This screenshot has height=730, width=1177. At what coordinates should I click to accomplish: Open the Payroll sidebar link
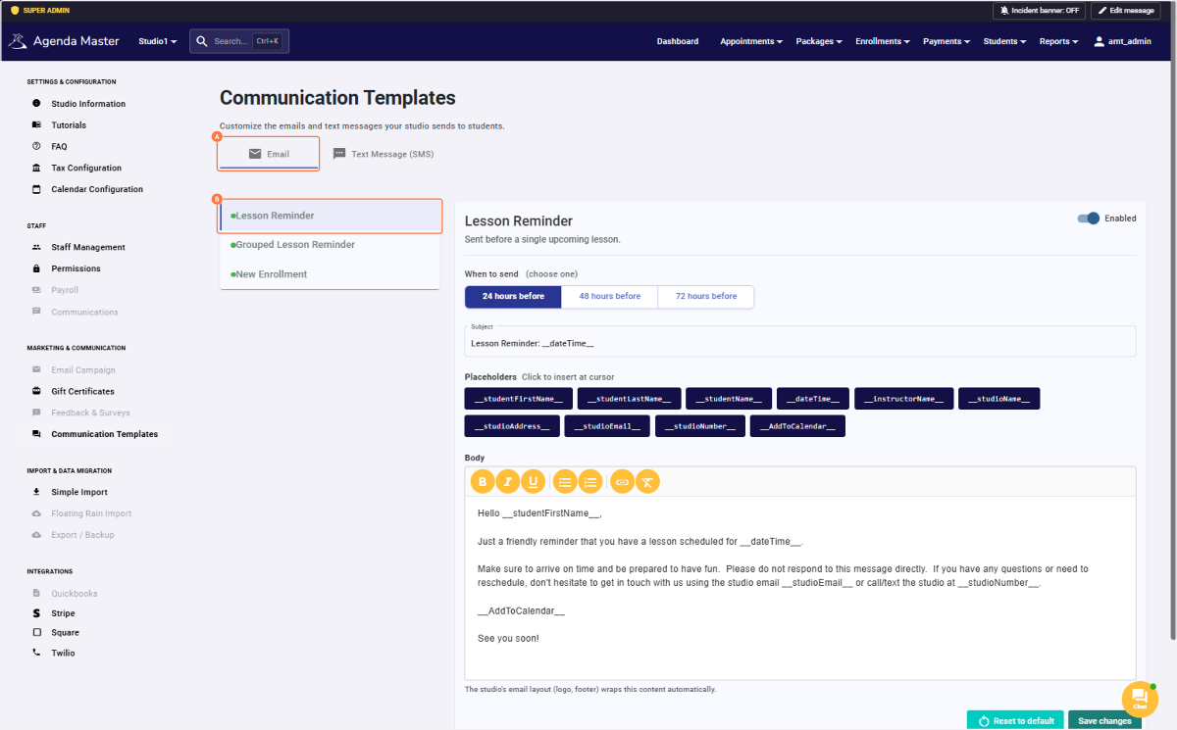(65, 290)
